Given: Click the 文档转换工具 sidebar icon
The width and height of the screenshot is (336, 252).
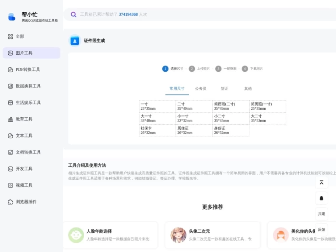Looking at the screenshot, I should 10,152.
